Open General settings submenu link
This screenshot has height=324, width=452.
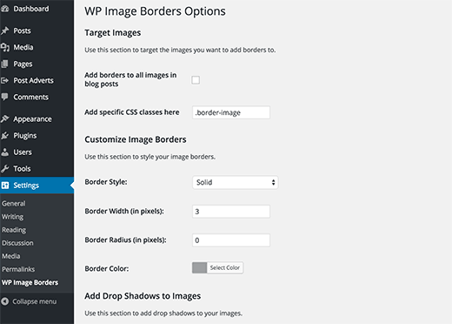click(14, 204)
